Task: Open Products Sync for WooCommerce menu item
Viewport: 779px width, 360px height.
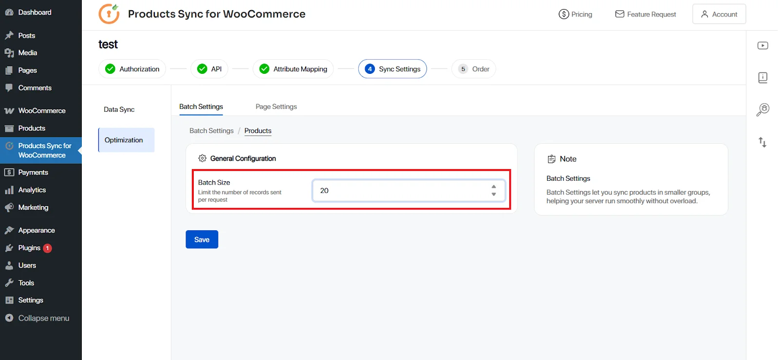Action: [41, 150]
